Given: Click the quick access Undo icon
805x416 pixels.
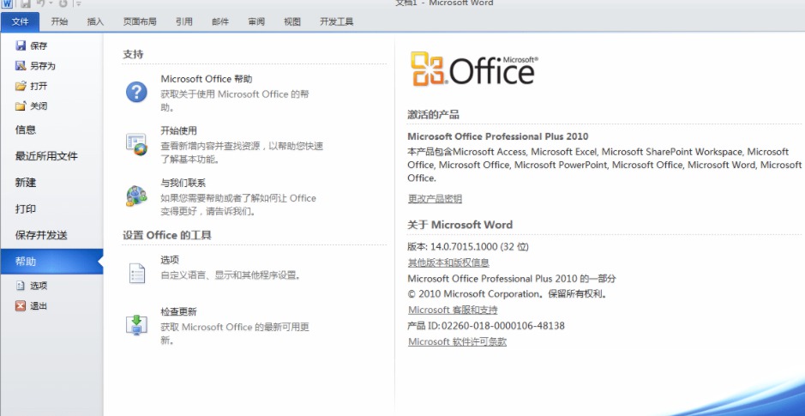Looking at the screenshot, I should pos(41,3).
